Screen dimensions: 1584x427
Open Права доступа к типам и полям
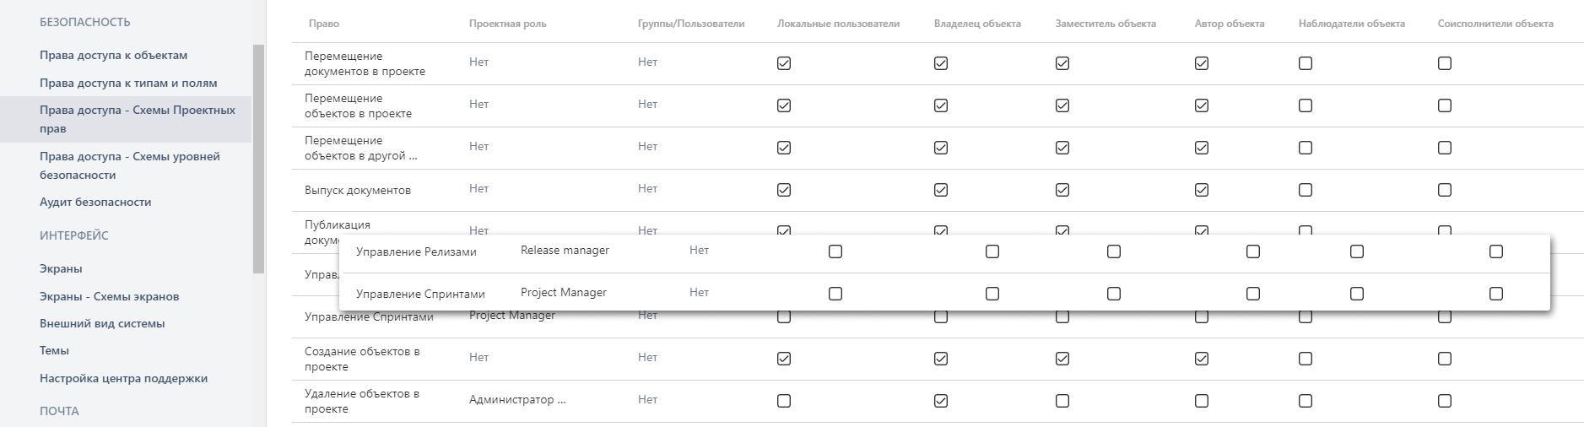pos(128,83)
